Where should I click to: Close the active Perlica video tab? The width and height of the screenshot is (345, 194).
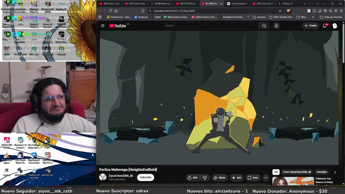221,4
